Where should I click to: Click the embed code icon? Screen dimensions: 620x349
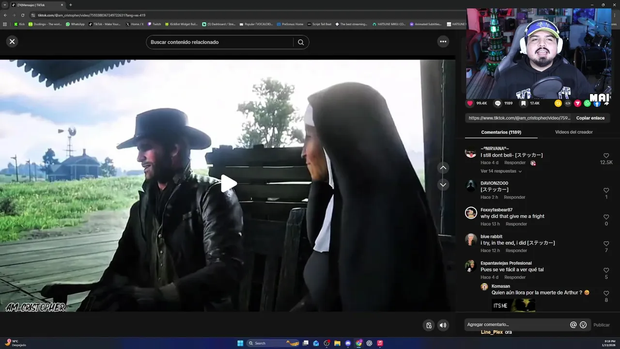(x=568, y=103)
